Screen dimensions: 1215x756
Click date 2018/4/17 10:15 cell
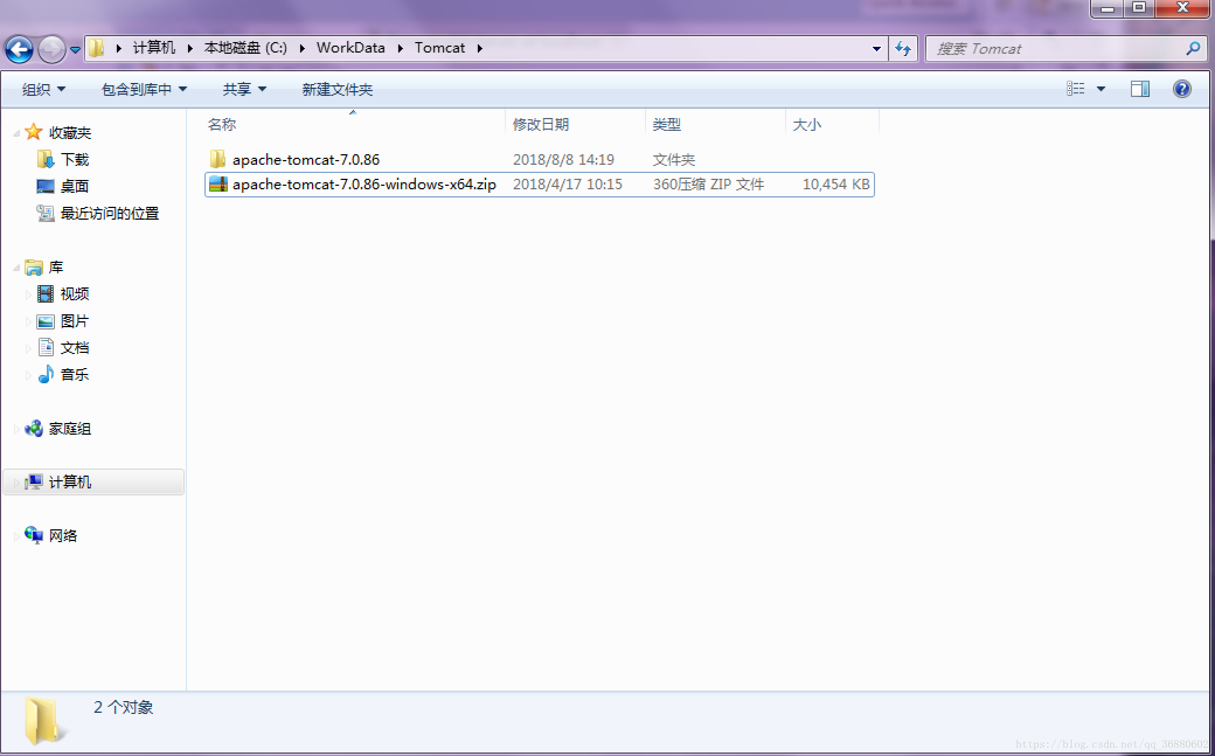tap(568, 184)
